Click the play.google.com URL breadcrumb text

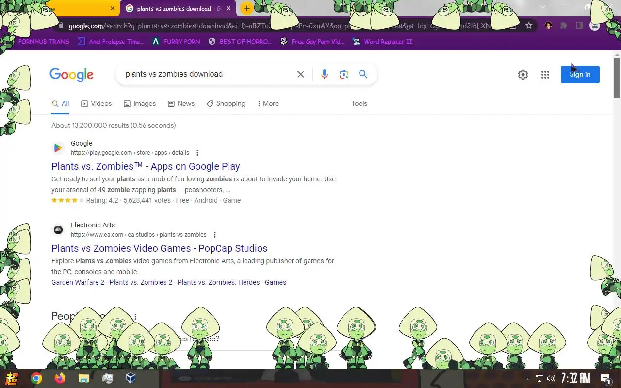(130, 153)
